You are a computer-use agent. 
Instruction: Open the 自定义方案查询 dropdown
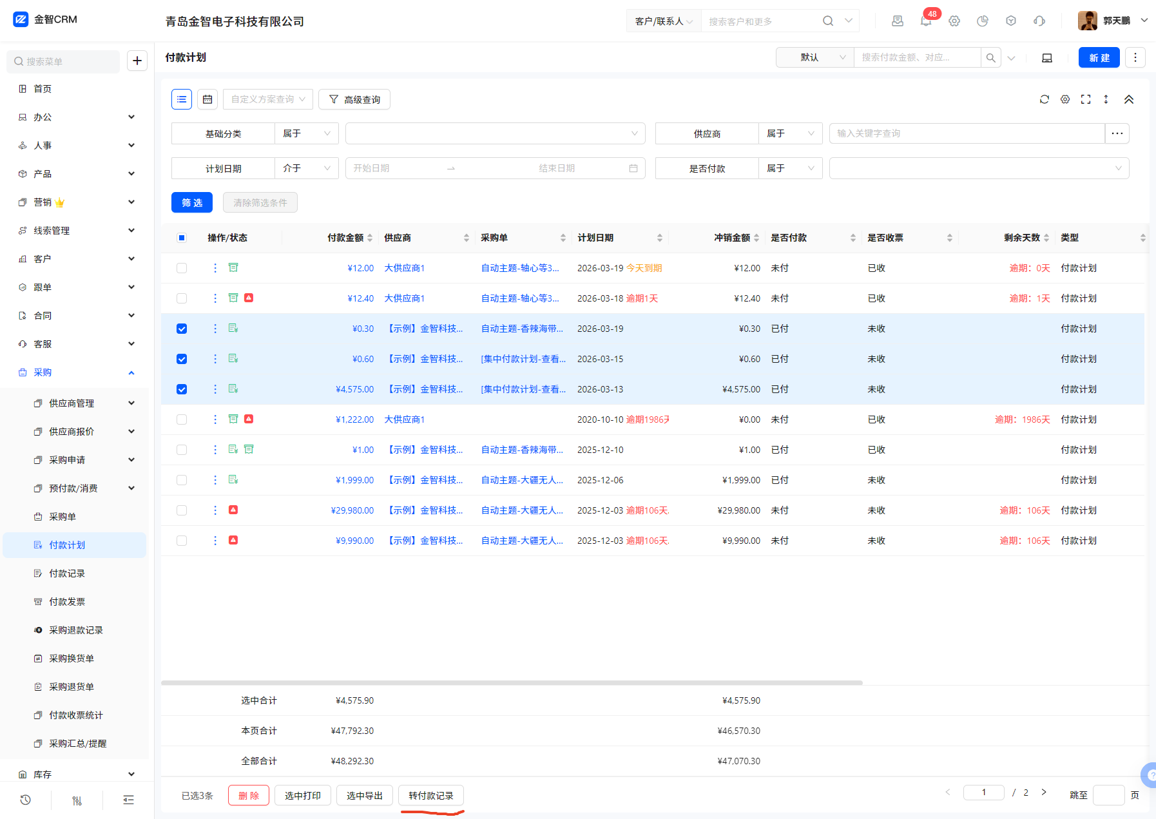coord(268,99)
